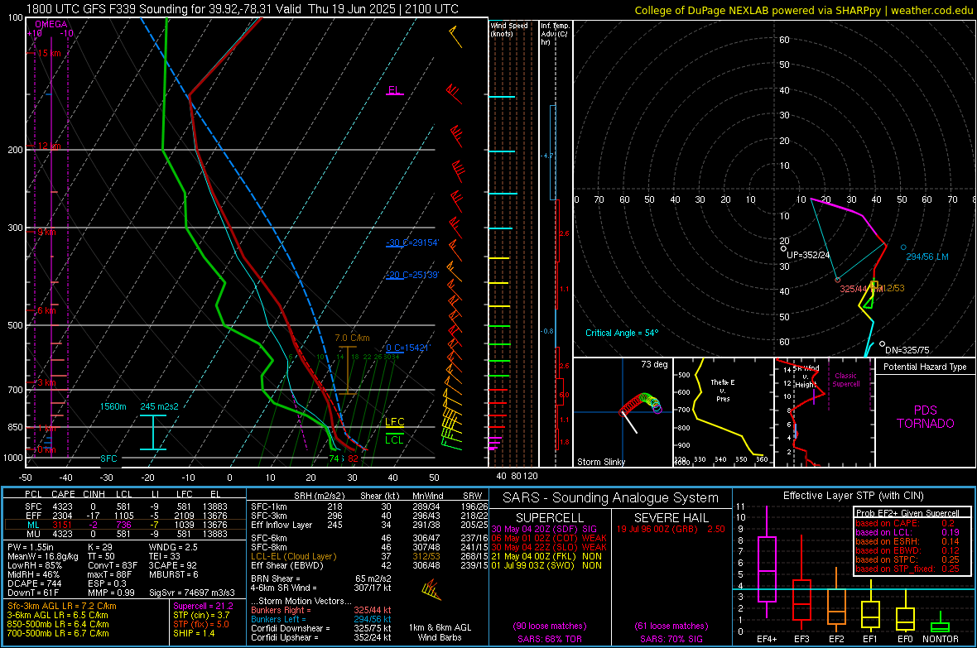Click the 'Bunkers Right =' vector label
The width and height of the screenshot is (977, 648).
coord(281,610)
